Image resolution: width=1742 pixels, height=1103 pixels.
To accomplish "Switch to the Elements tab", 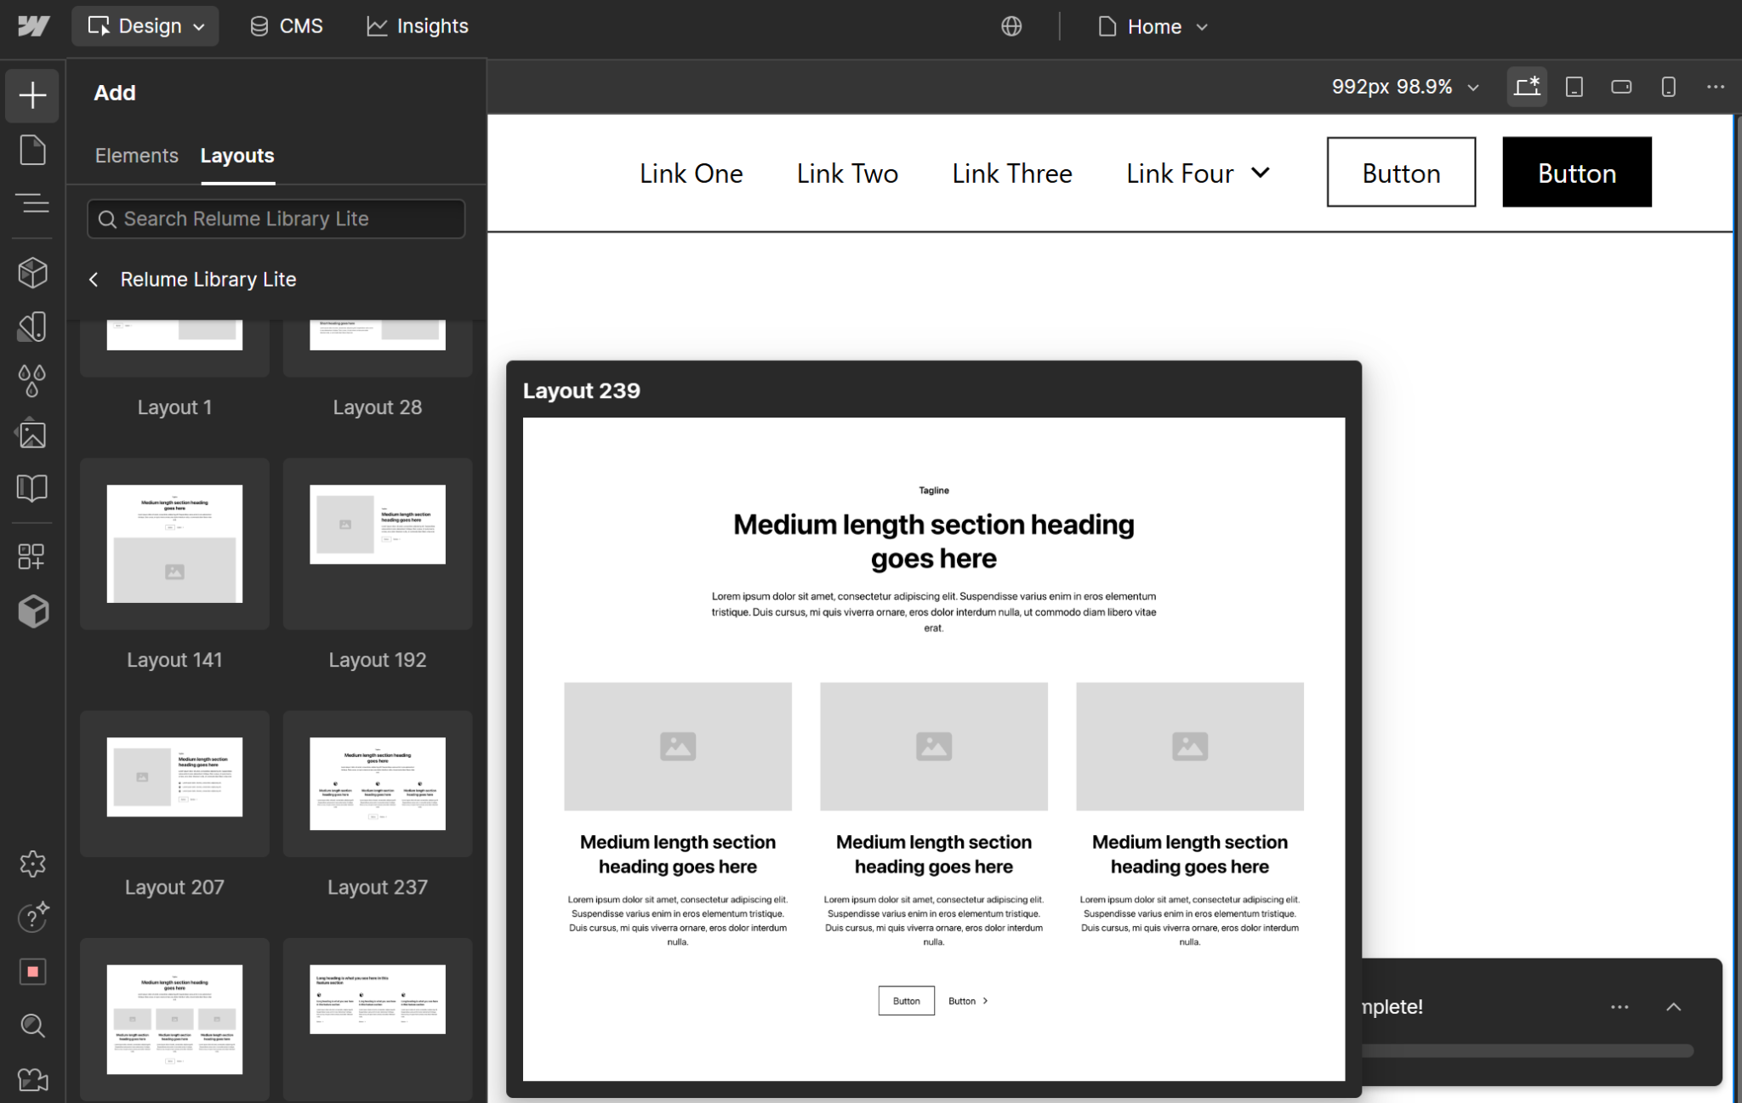I will point(136,156).
